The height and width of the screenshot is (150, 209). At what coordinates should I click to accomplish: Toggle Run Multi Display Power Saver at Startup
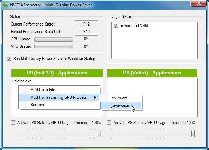[x=9, y=58]
